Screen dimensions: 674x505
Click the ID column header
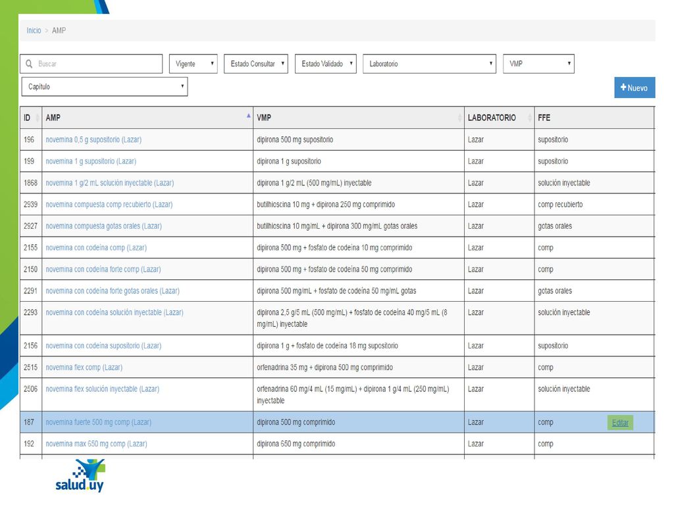[31, 118]
